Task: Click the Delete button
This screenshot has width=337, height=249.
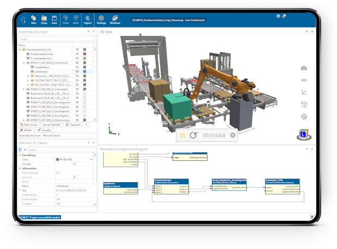Action: click(x=26, y=130)
